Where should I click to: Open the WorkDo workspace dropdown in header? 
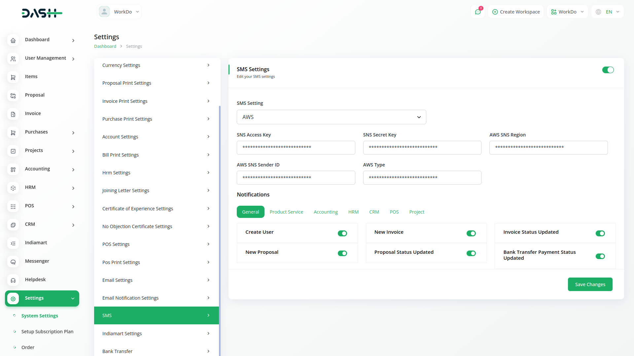[567, 12]
